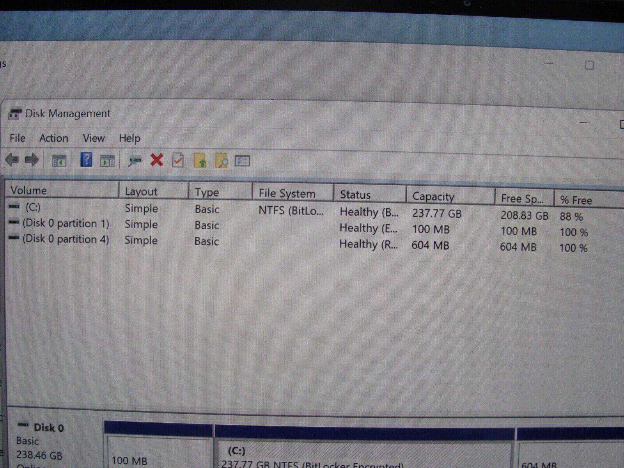The width and height of the screenshot is (624, 468).
Task: Toggle the Show/Hide Console Tree icon
Action: (59, 161)
